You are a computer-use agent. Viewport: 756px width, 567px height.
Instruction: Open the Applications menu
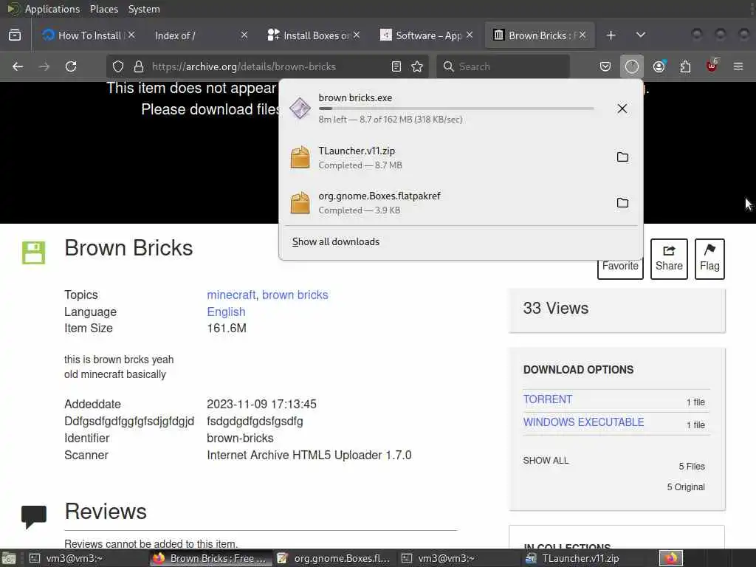(52, 9)
